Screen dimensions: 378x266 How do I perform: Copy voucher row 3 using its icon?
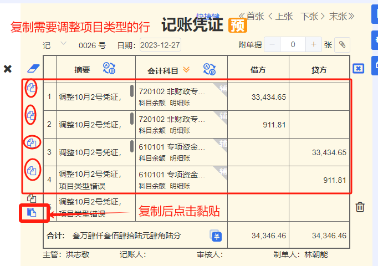point(32,143)
